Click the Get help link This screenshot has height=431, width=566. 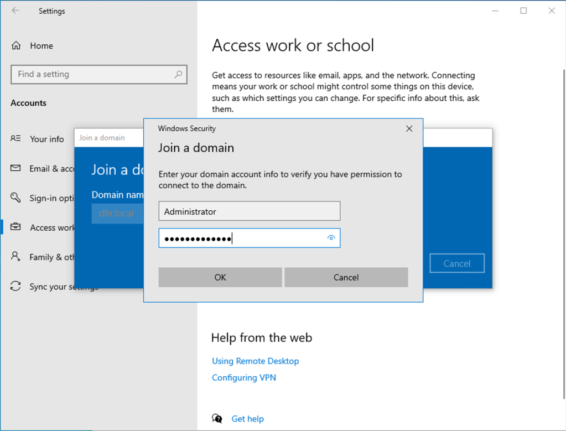(247, 419)
